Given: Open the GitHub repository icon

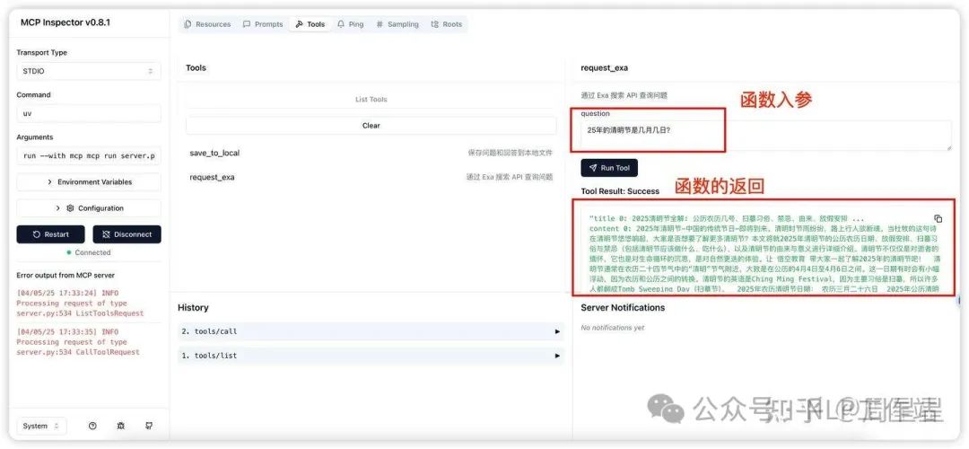Looking at the screenshot, I should [x=148, y=427].
